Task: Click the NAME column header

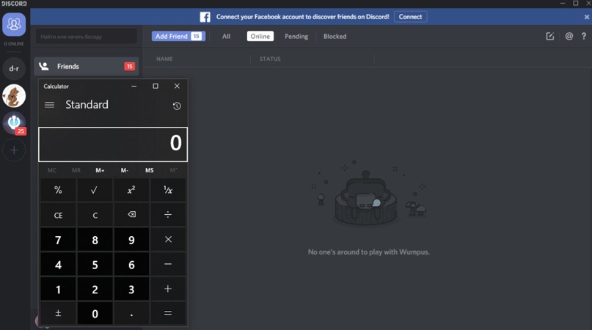Action: coord(164,59)
